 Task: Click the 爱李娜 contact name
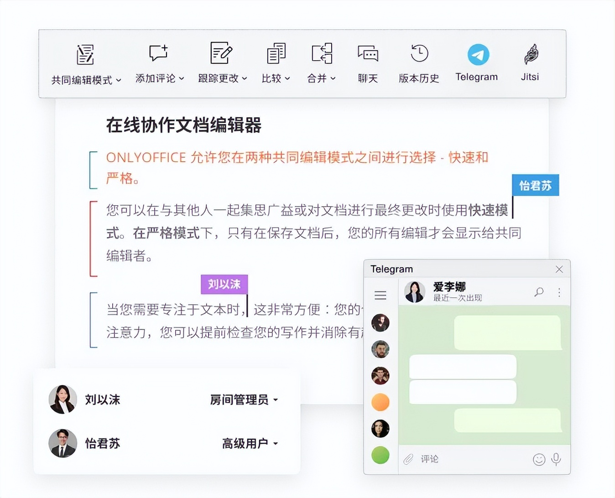tap(449, 286)
